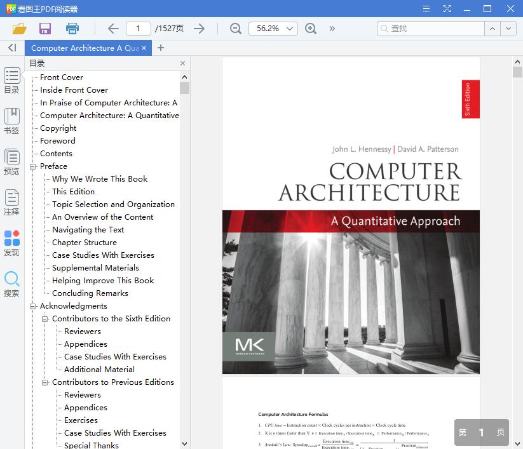This screenshot has height=449, width=523.
Task: Go to the next page arrow
Action: 199,29
